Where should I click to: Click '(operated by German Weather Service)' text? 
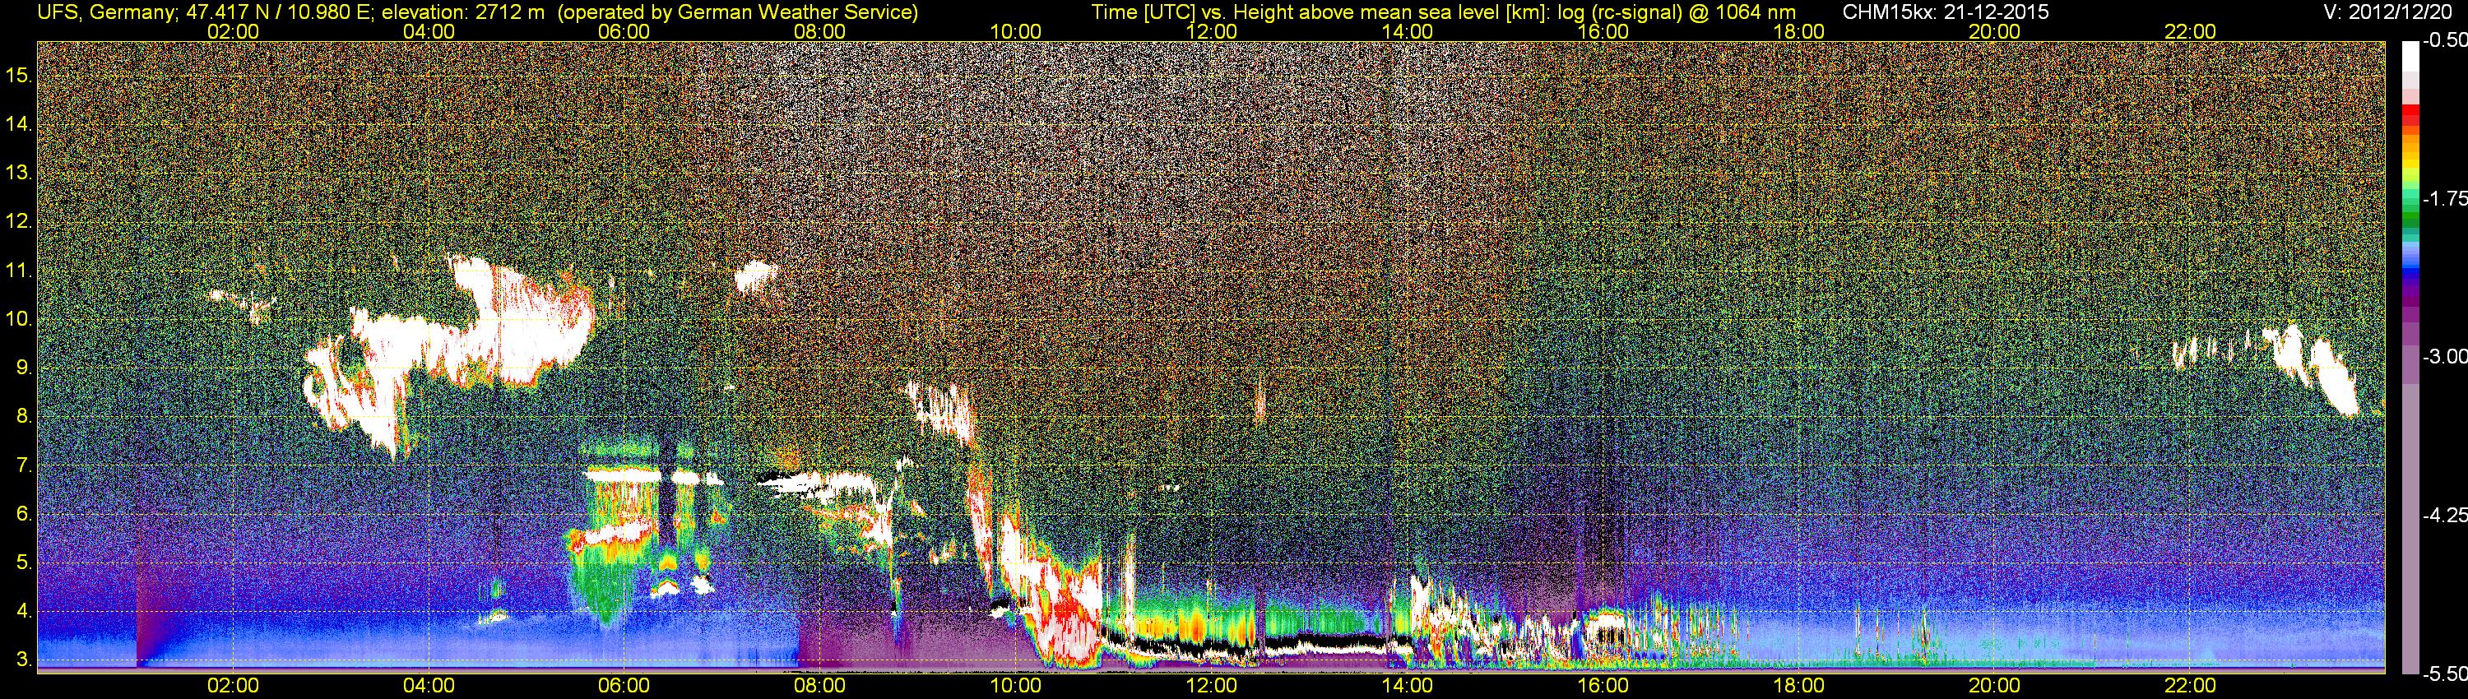pyautogui.click(x=738, y=12)
